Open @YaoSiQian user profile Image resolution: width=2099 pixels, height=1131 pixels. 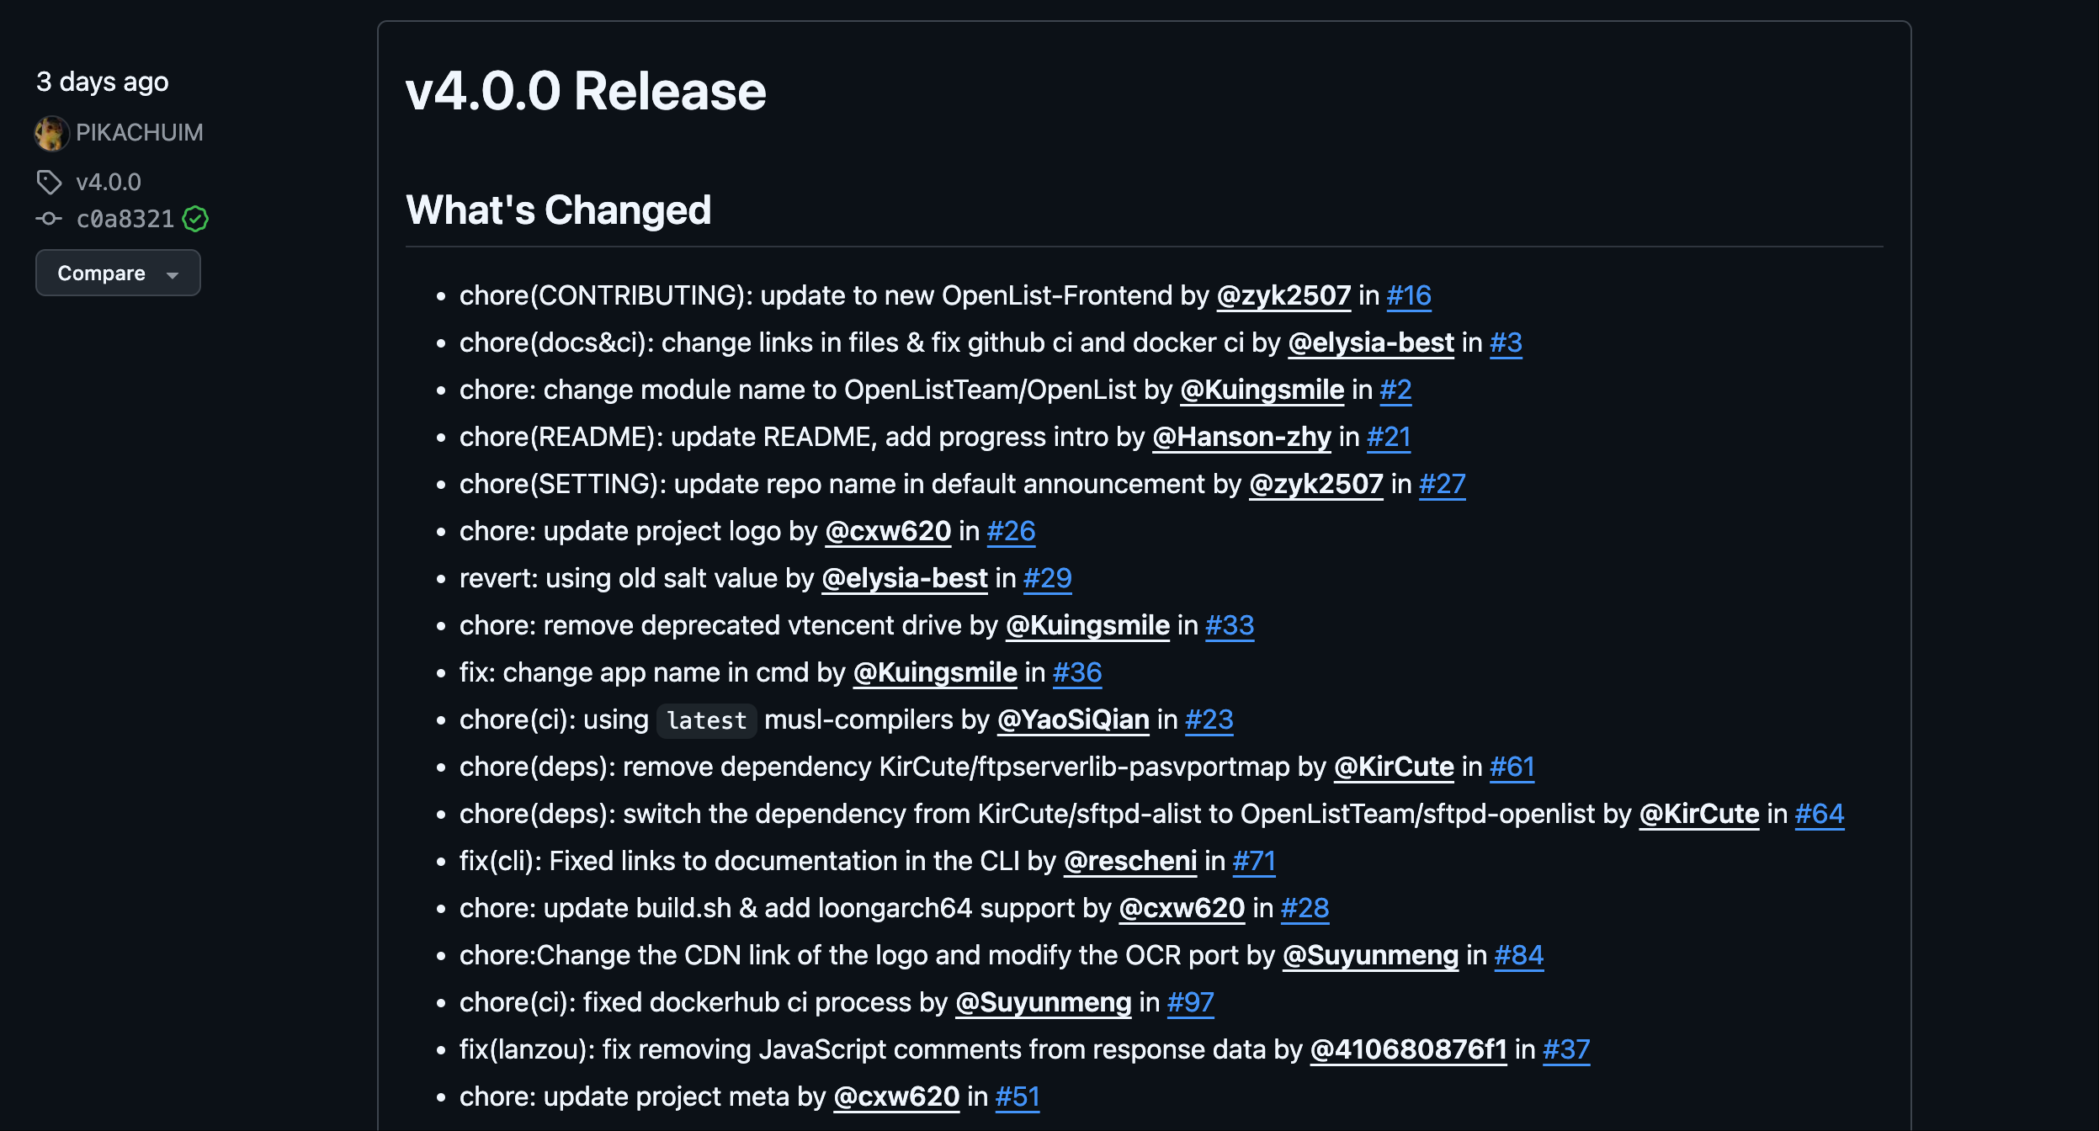coord(1073,720)
